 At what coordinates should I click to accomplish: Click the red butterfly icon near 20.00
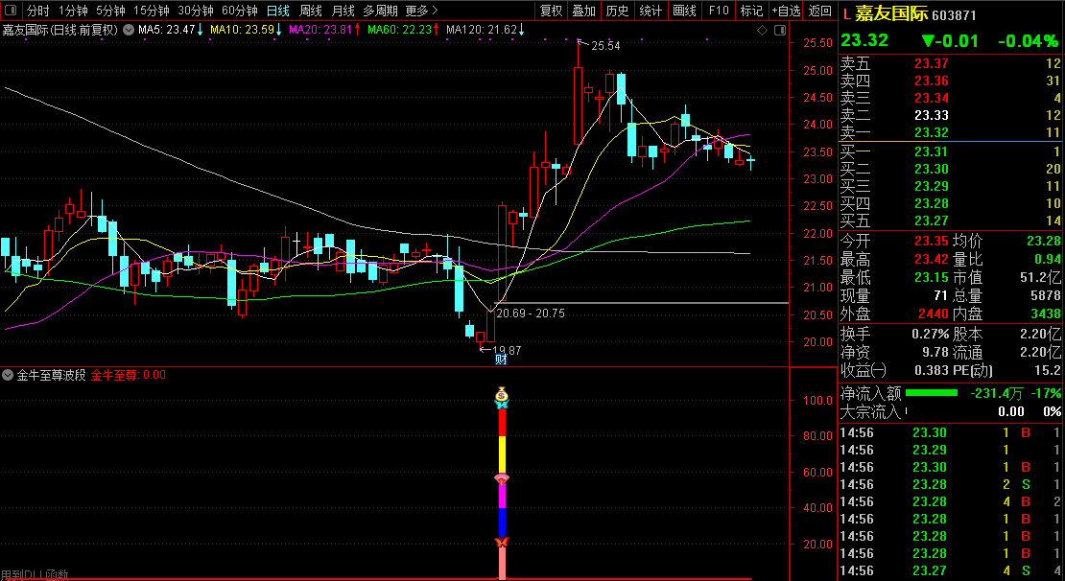501,543
